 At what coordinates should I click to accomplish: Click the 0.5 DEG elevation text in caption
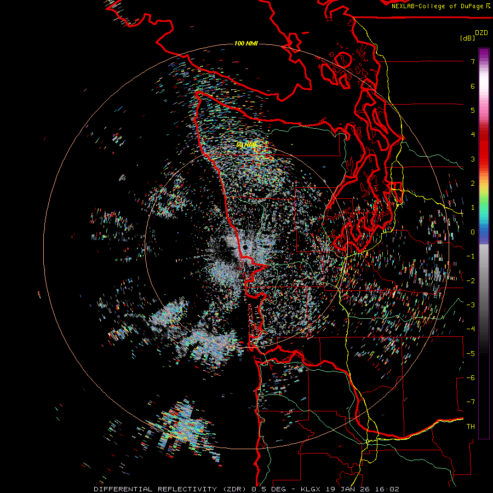click(x=269, y=489)
